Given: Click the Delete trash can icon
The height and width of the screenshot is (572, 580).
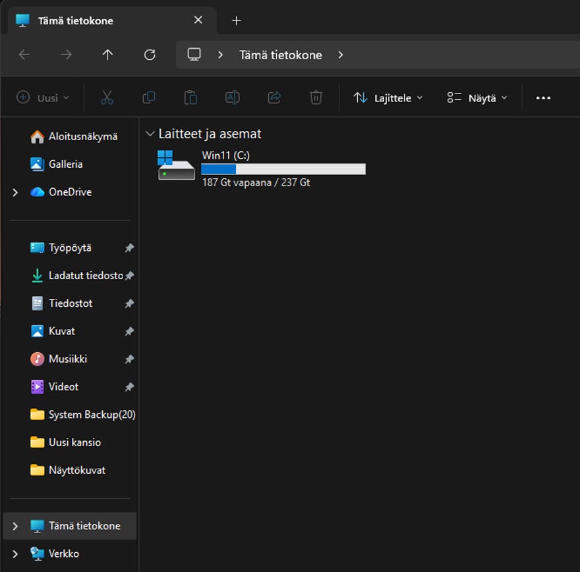Looking at the screenshot, I should tap(316, 98).
